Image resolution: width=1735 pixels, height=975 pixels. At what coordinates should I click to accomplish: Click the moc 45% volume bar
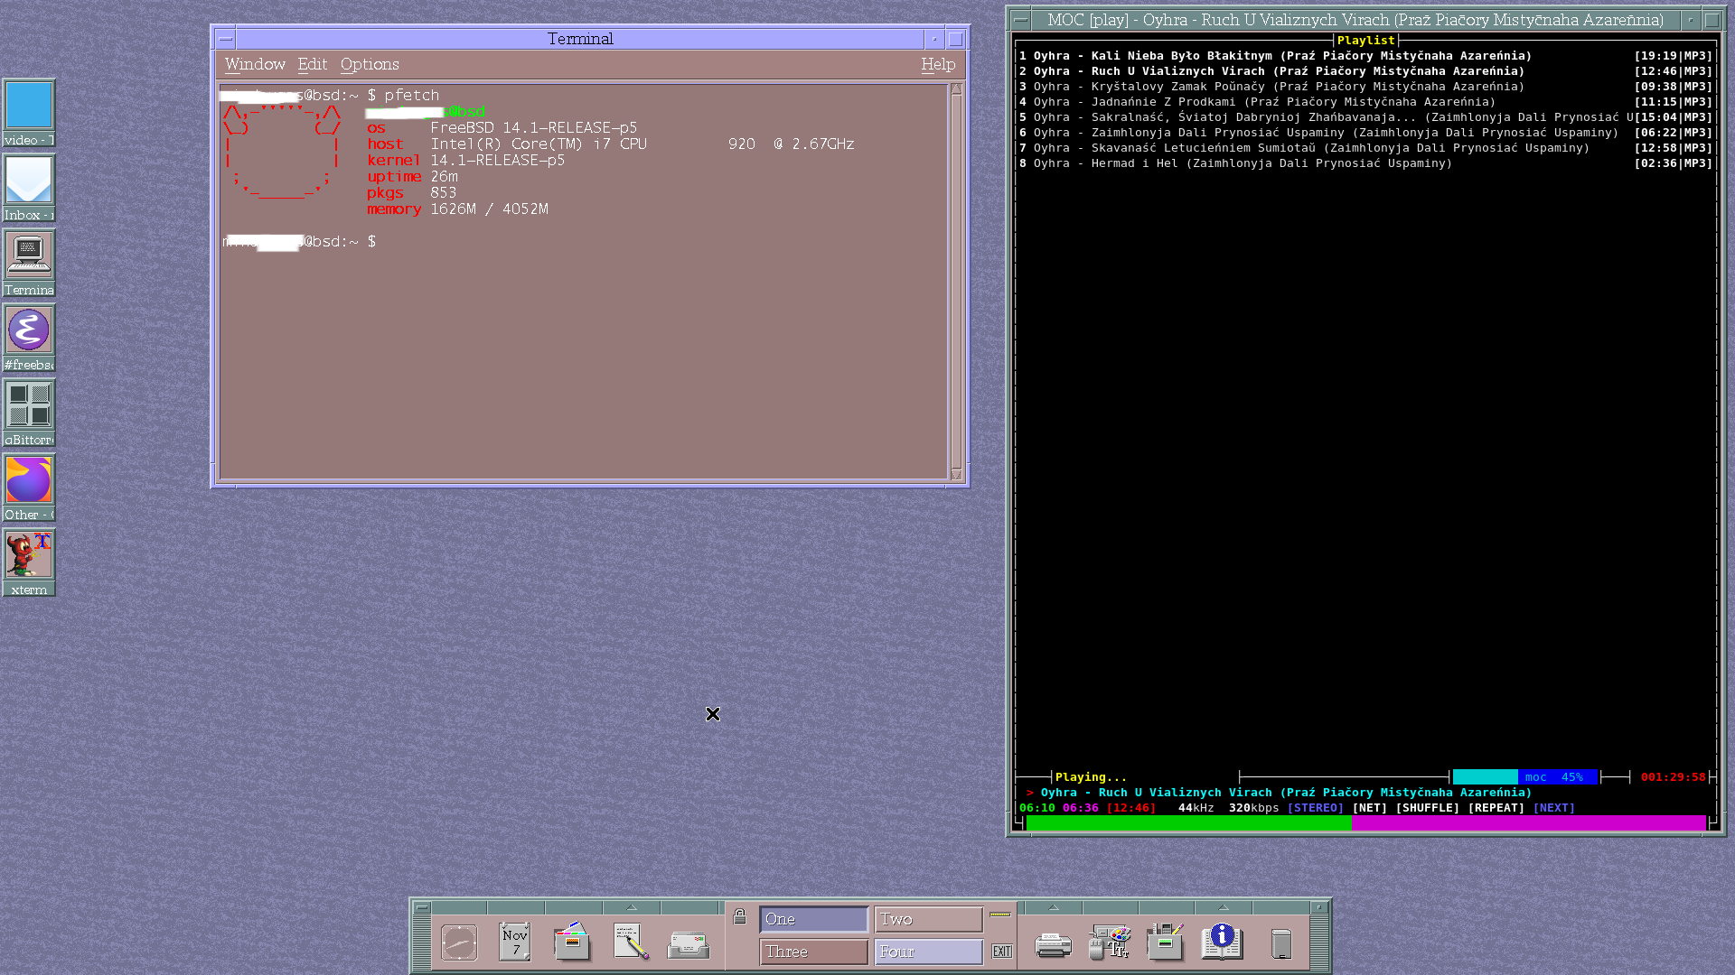(x=1524, y=777)
